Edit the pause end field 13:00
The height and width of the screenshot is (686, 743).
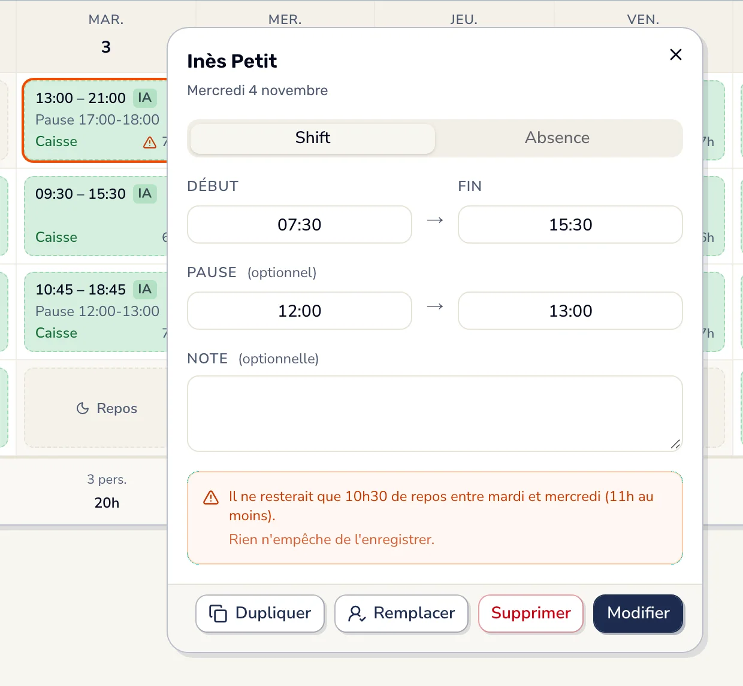pos(570,311)
